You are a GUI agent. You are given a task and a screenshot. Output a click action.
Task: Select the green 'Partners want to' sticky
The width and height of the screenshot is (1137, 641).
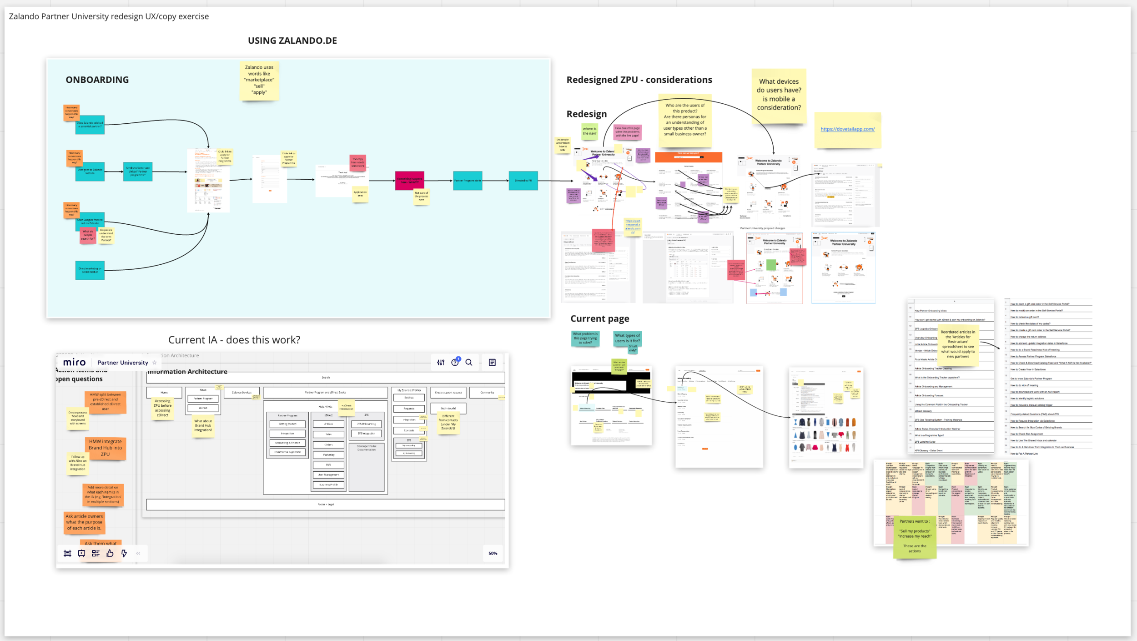[915, 537]
